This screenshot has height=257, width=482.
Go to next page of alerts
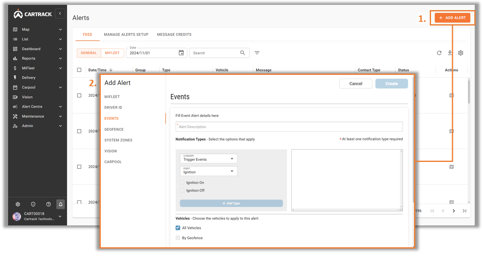[x=454, y=211]
